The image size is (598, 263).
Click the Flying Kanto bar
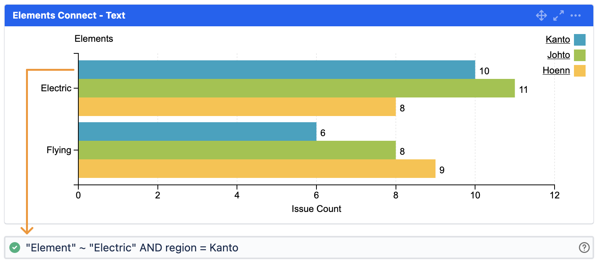click(x=197, y=131)
